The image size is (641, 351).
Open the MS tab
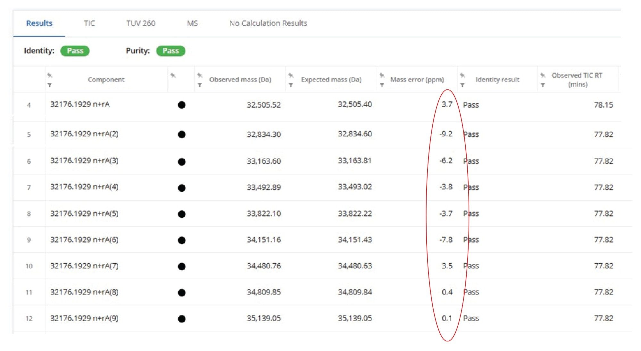coord(192,23)
